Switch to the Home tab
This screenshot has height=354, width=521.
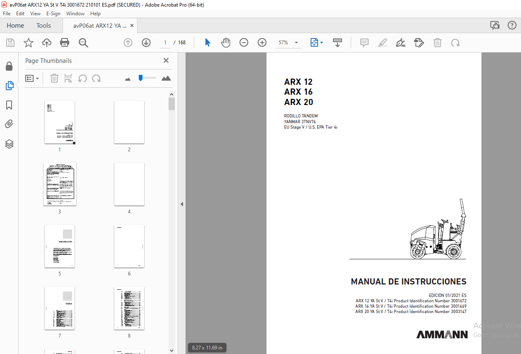(15, 26)
